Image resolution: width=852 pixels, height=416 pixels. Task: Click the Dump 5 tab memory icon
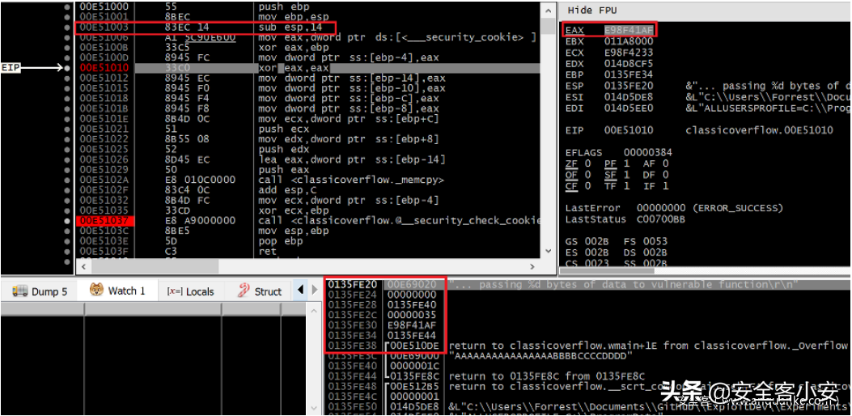point(19,291)
